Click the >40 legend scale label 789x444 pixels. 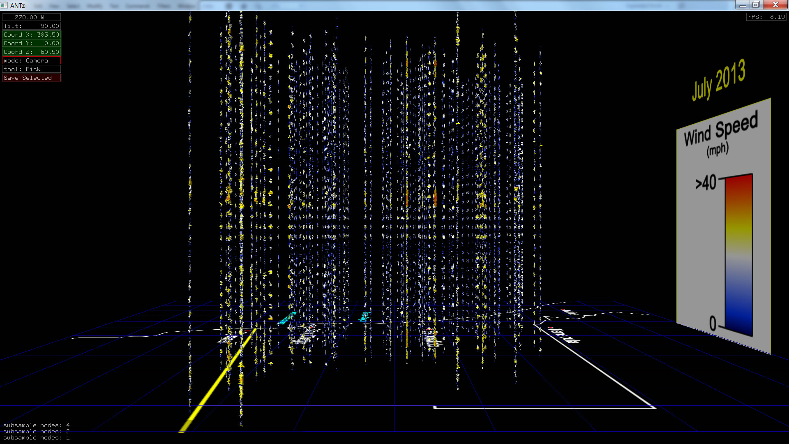click(706, 183)
